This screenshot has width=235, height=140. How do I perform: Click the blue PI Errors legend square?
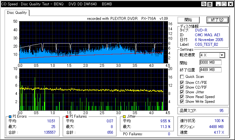[x=10, y=117]
